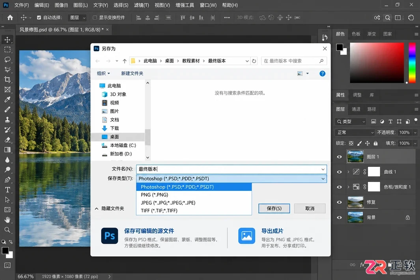This screenshot has height=280, width=420.
Task: Toggle the layer filter on/off switch
Action: pos(416,120)
